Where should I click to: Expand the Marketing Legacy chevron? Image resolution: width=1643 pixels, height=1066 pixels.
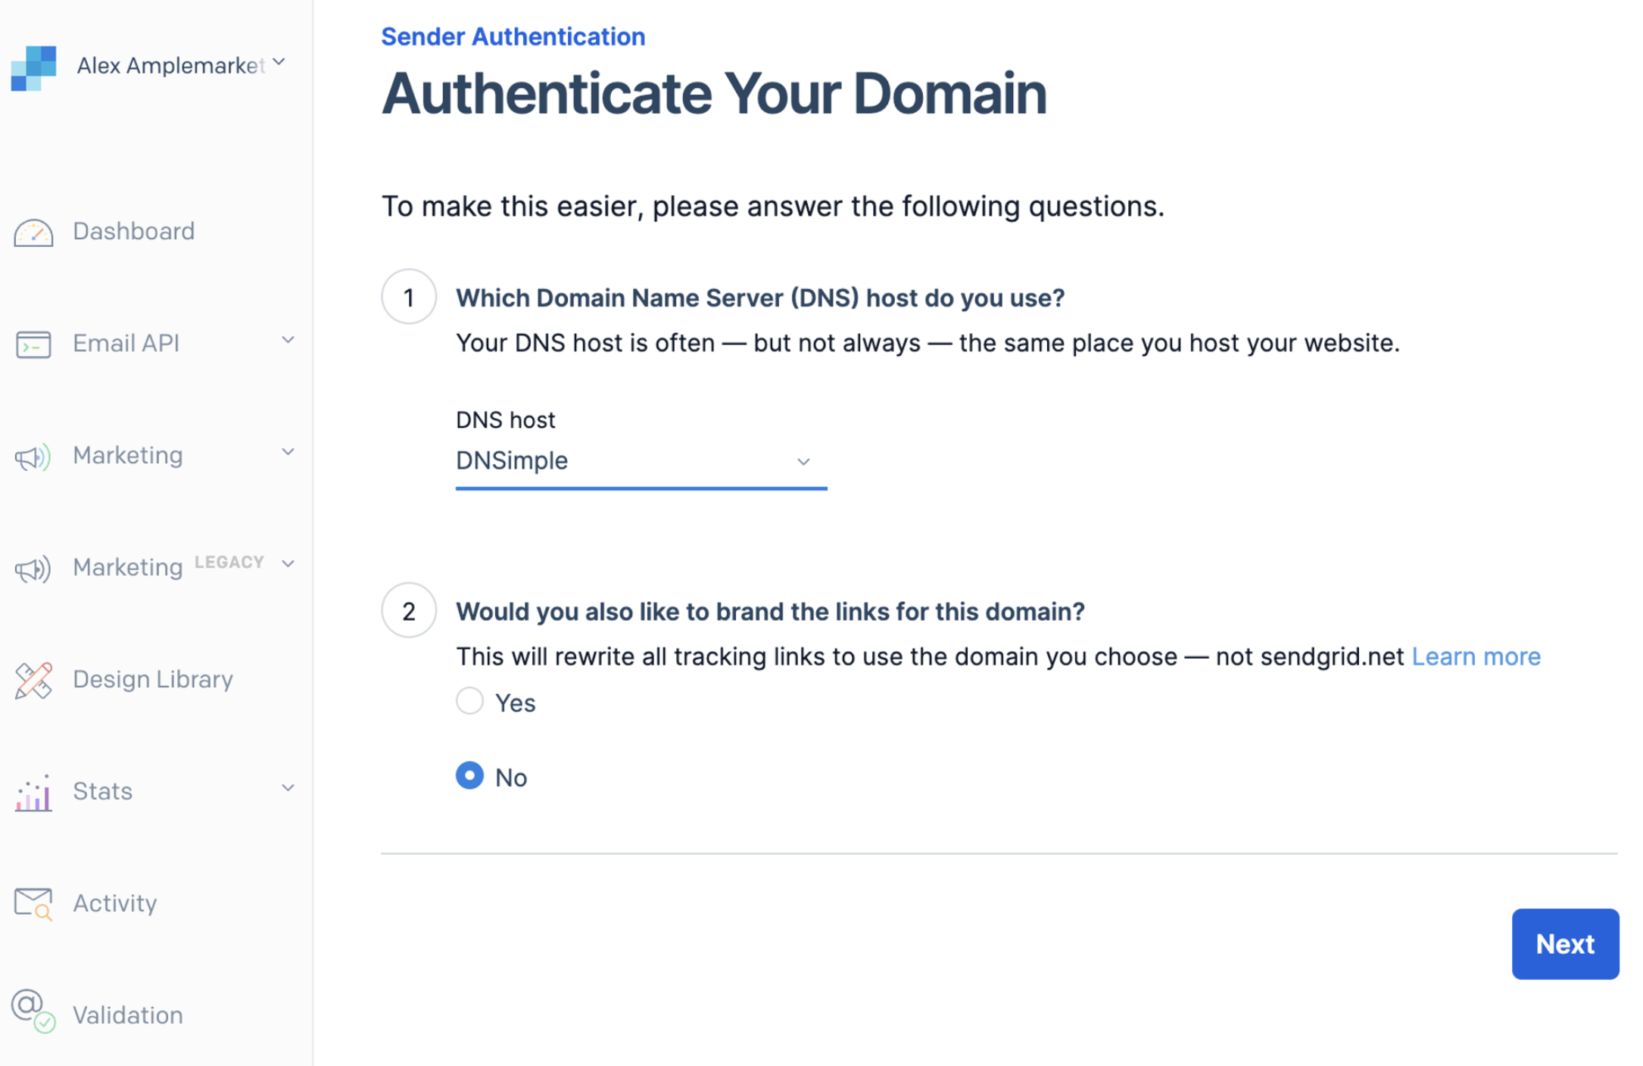click(288, 564)
